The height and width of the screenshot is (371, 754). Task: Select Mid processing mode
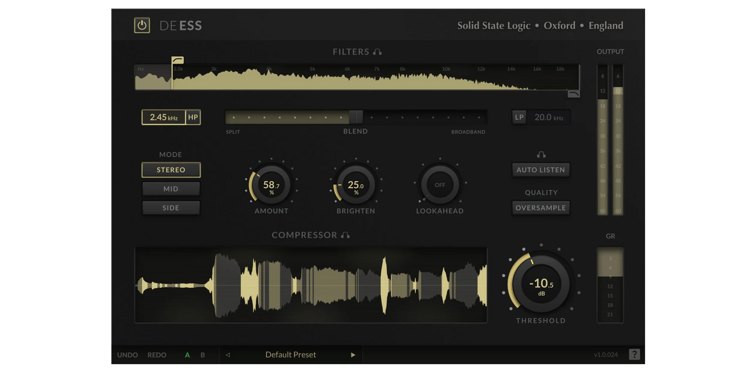coord(171,189)
